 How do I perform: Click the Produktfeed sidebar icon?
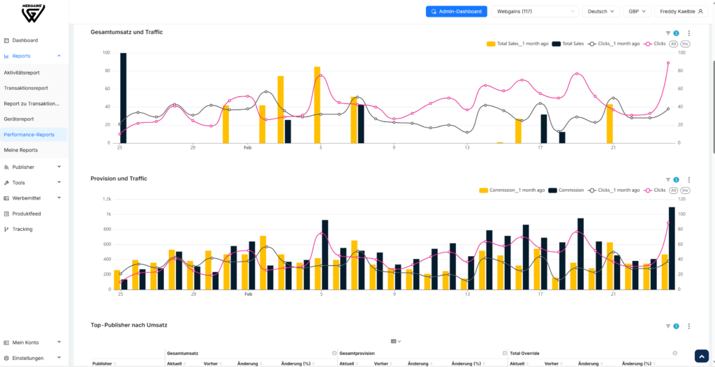[6, 214]
